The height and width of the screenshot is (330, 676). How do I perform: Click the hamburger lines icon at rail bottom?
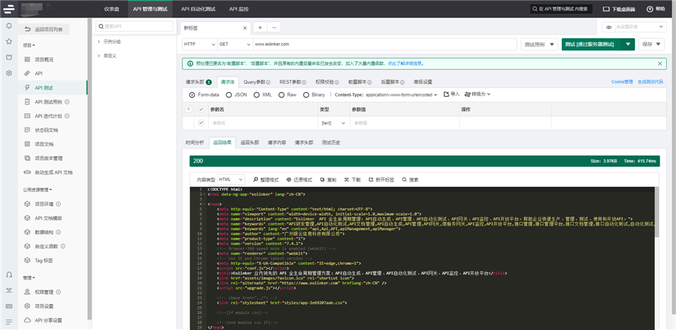click(x=8, y=322)
